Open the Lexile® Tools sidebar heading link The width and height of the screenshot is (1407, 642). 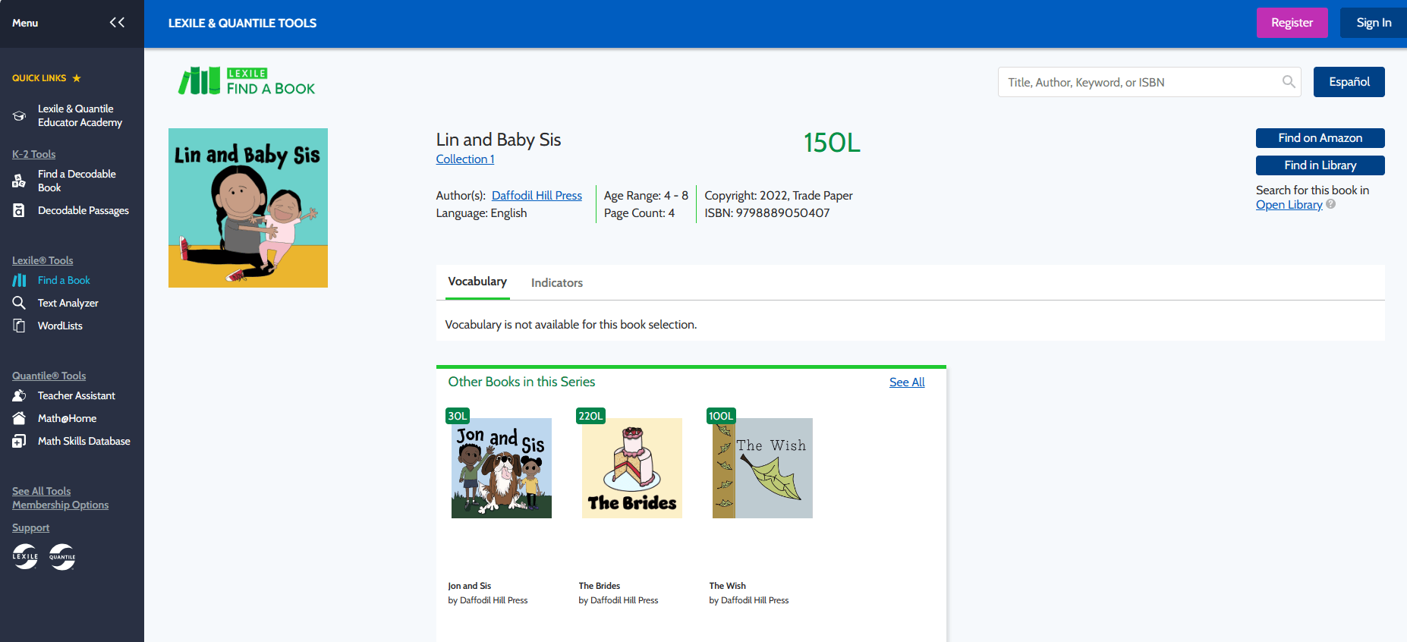pos(42,260)
